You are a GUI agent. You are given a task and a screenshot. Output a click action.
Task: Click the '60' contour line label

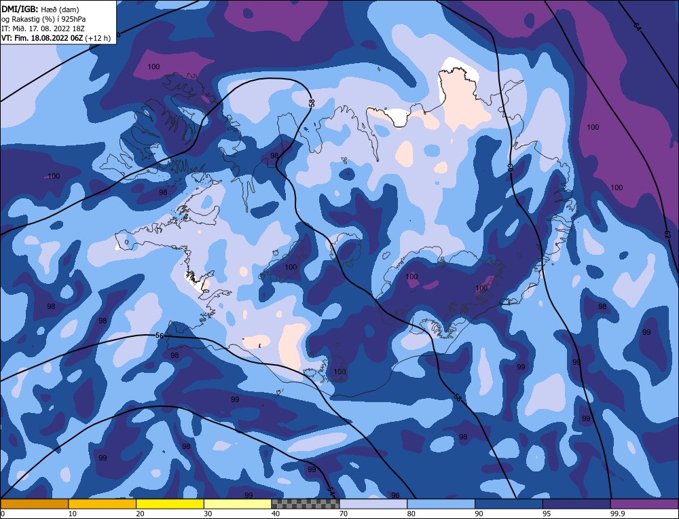pos(511,167)
